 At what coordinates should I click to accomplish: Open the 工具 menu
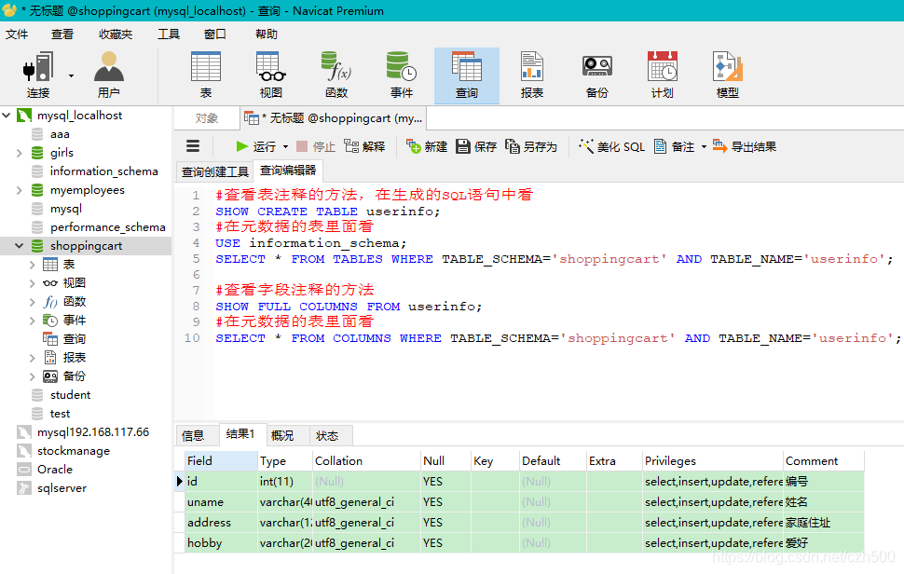click(x=168, y=34)
